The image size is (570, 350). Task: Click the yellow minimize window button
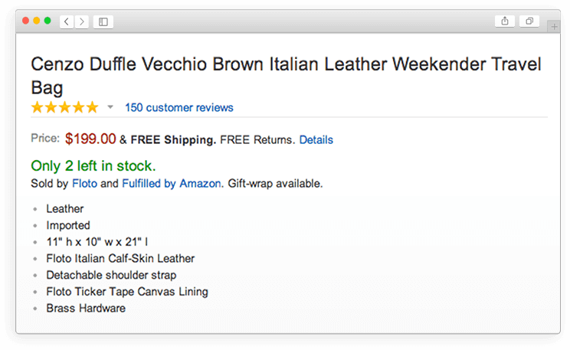tap(36, 21)
